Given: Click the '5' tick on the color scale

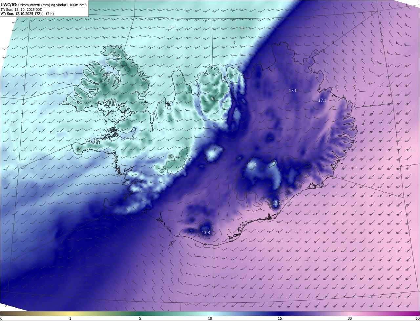Looking at the screenshot, I should click(140, 318).
